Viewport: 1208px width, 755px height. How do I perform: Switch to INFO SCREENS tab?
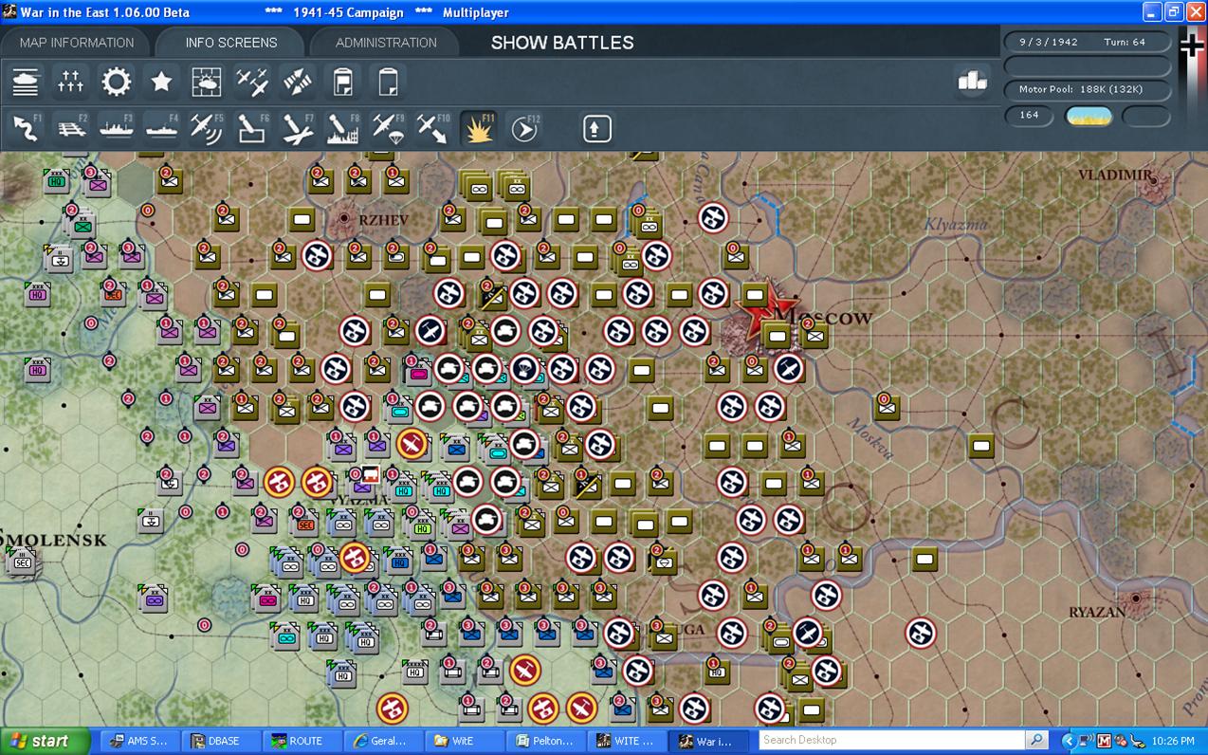(x=231, y=43)
